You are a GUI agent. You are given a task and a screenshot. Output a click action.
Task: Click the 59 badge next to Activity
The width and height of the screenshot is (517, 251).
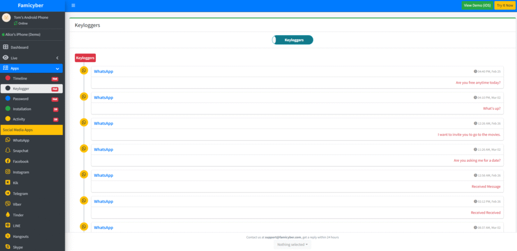56,120
